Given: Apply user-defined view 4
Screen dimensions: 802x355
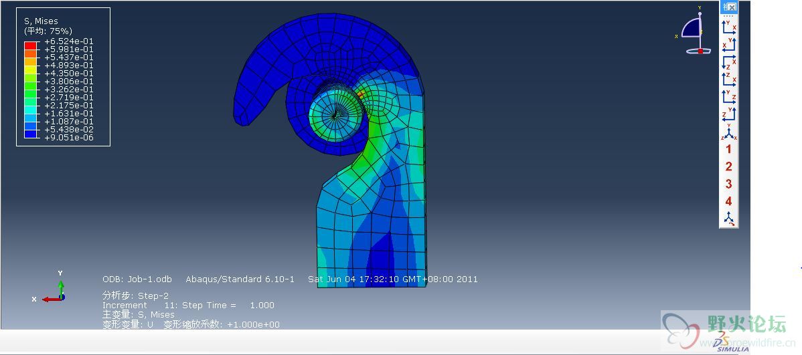Looking at the screenshot, I should [x=729, y=201].
